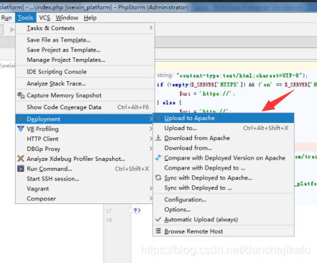Viewport: 317px width, 263px height.
Task: Open the Vagrant entry
Action: pos(37,189)
